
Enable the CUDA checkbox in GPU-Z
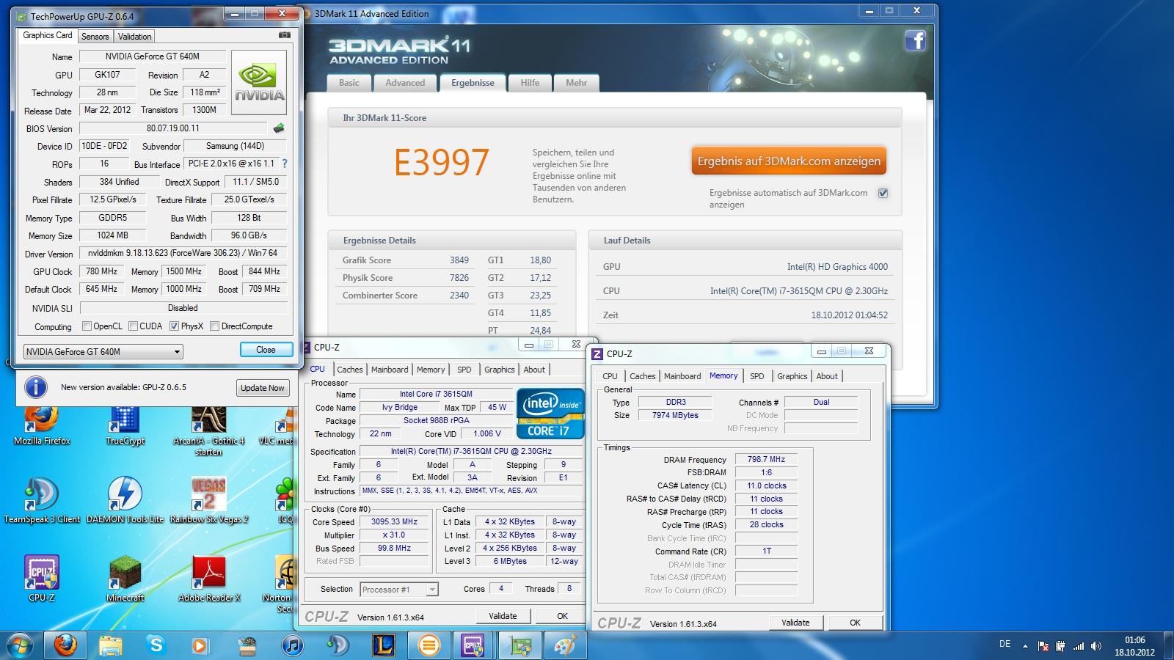[x=133, y=326]
